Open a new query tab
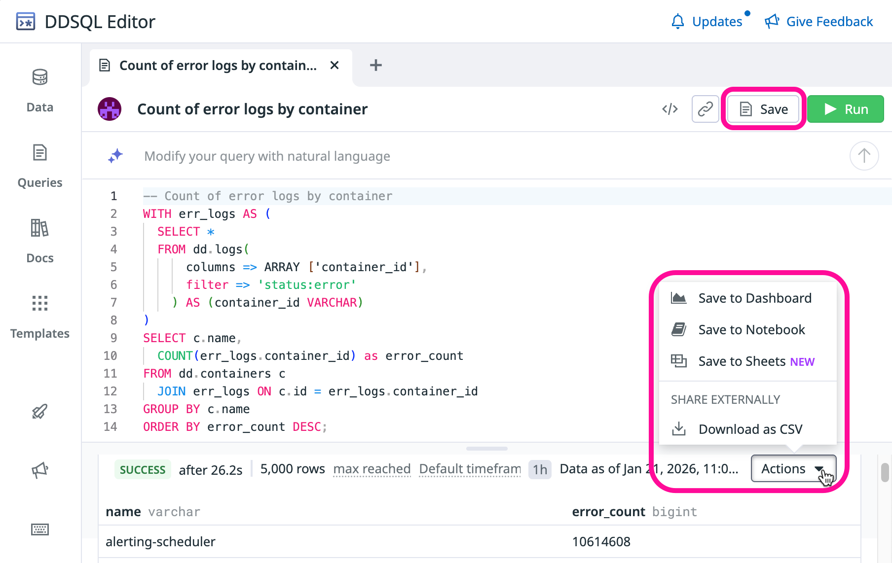This screenshot has width=892, height=563. 376,65
